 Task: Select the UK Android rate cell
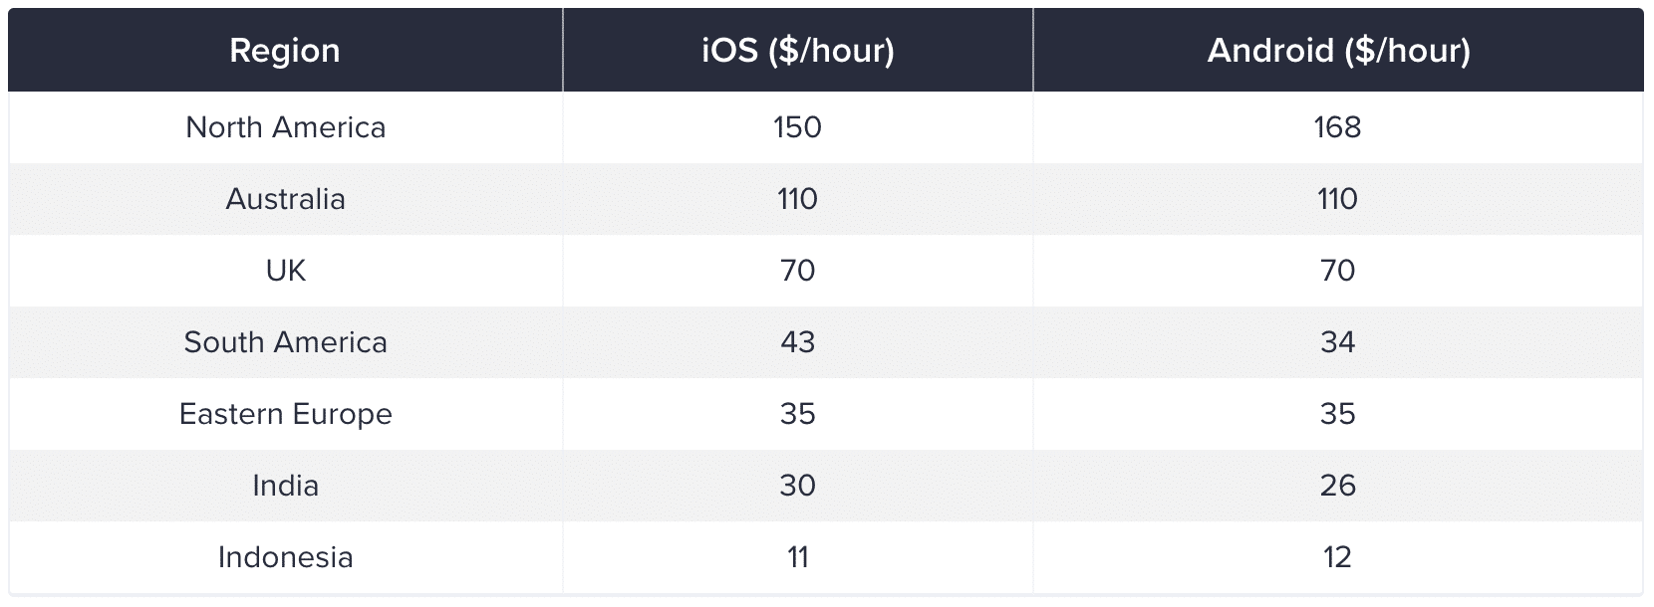pos(1337,271)
